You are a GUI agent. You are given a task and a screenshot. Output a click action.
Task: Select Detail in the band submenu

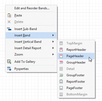point(76,69)
